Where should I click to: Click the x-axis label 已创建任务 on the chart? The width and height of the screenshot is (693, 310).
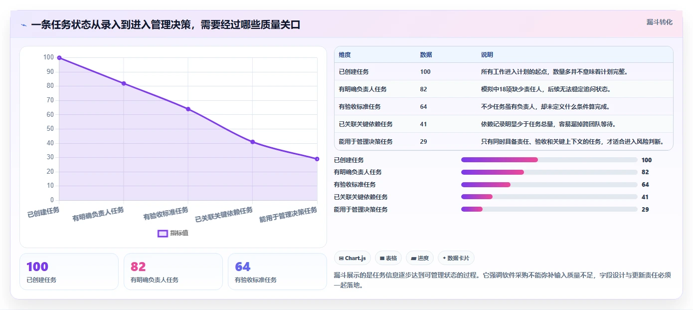(43, 212)
